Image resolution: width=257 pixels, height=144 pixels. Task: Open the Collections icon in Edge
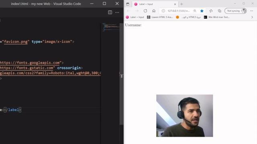pos(220,11)
